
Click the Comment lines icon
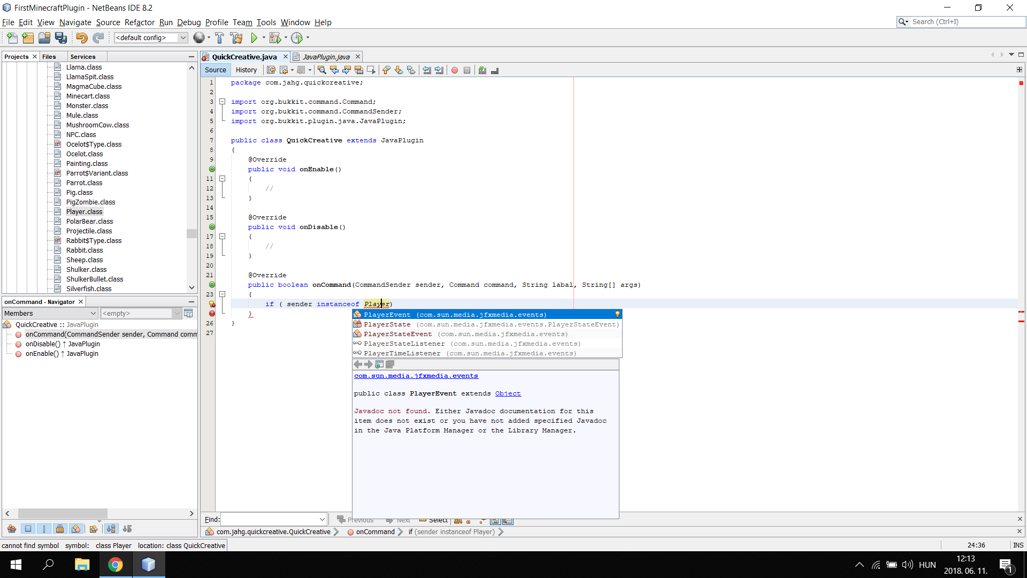pyautogui.click(x=482, y=70)
